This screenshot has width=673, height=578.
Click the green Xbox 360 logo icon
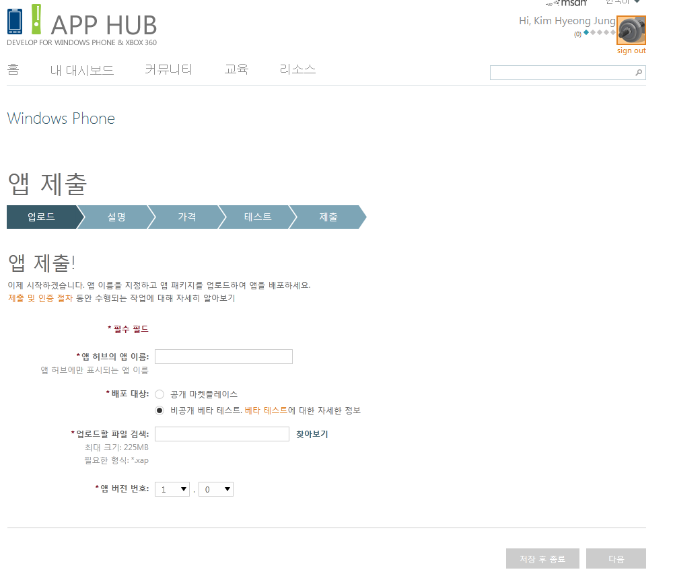[x=36, y=20]
